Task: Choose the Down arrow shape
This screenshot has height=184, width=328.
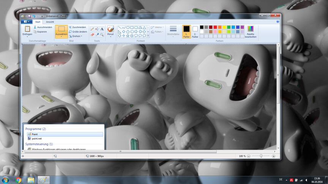Action: 120,36
